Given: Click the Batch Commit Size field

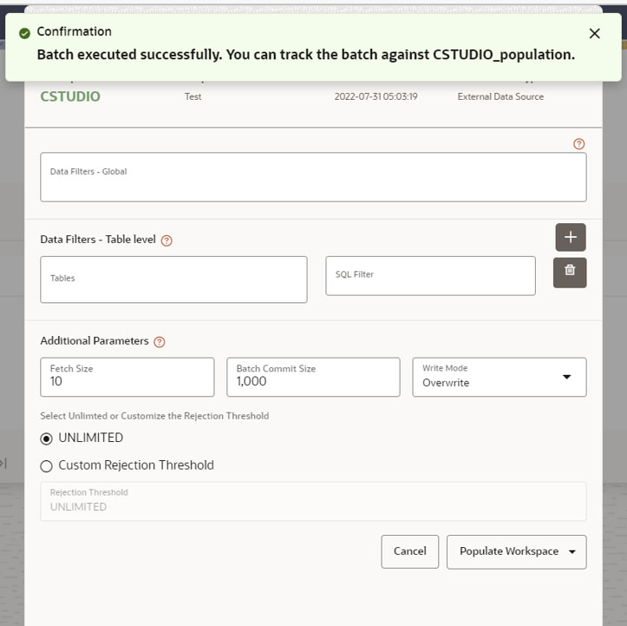Looking at the screenshot, I should click(x=313, y=377).
